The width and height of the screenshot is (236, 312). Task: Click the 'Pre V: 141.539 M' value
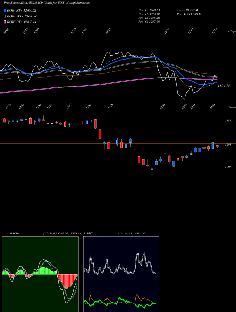(x=189, y=14)
